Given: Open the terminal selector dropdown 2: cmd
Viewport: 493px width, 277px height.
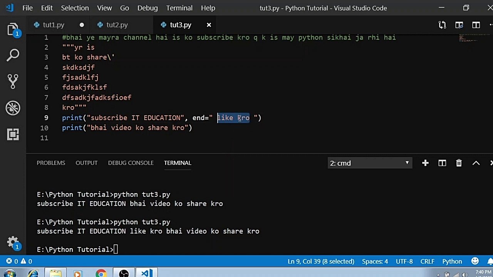Looking at the screenshot, I should pos(370,163).
